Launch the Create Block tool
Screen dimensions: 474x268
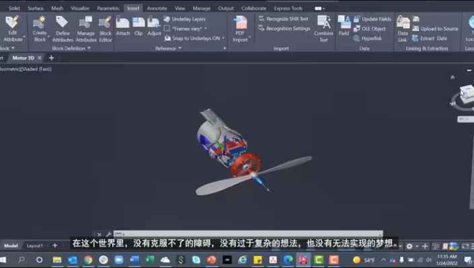coord(40,28)
